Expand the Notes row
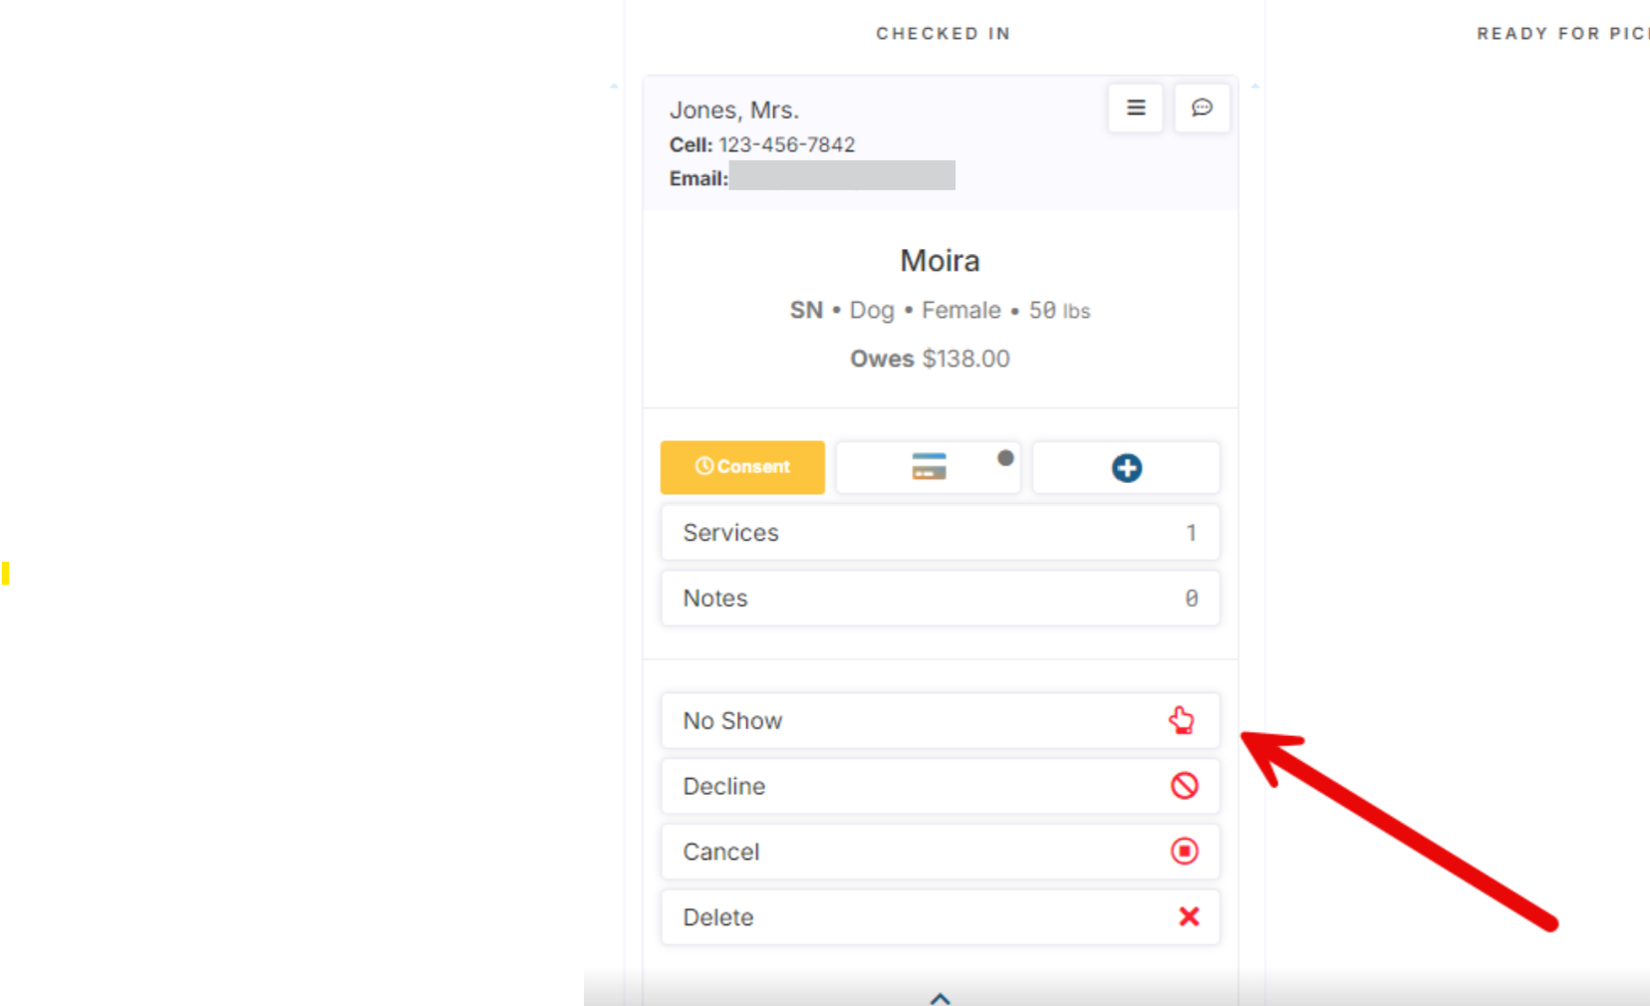Image resolution: width=1650 pixels, height=1006 pixels. (x=940, y=599)
